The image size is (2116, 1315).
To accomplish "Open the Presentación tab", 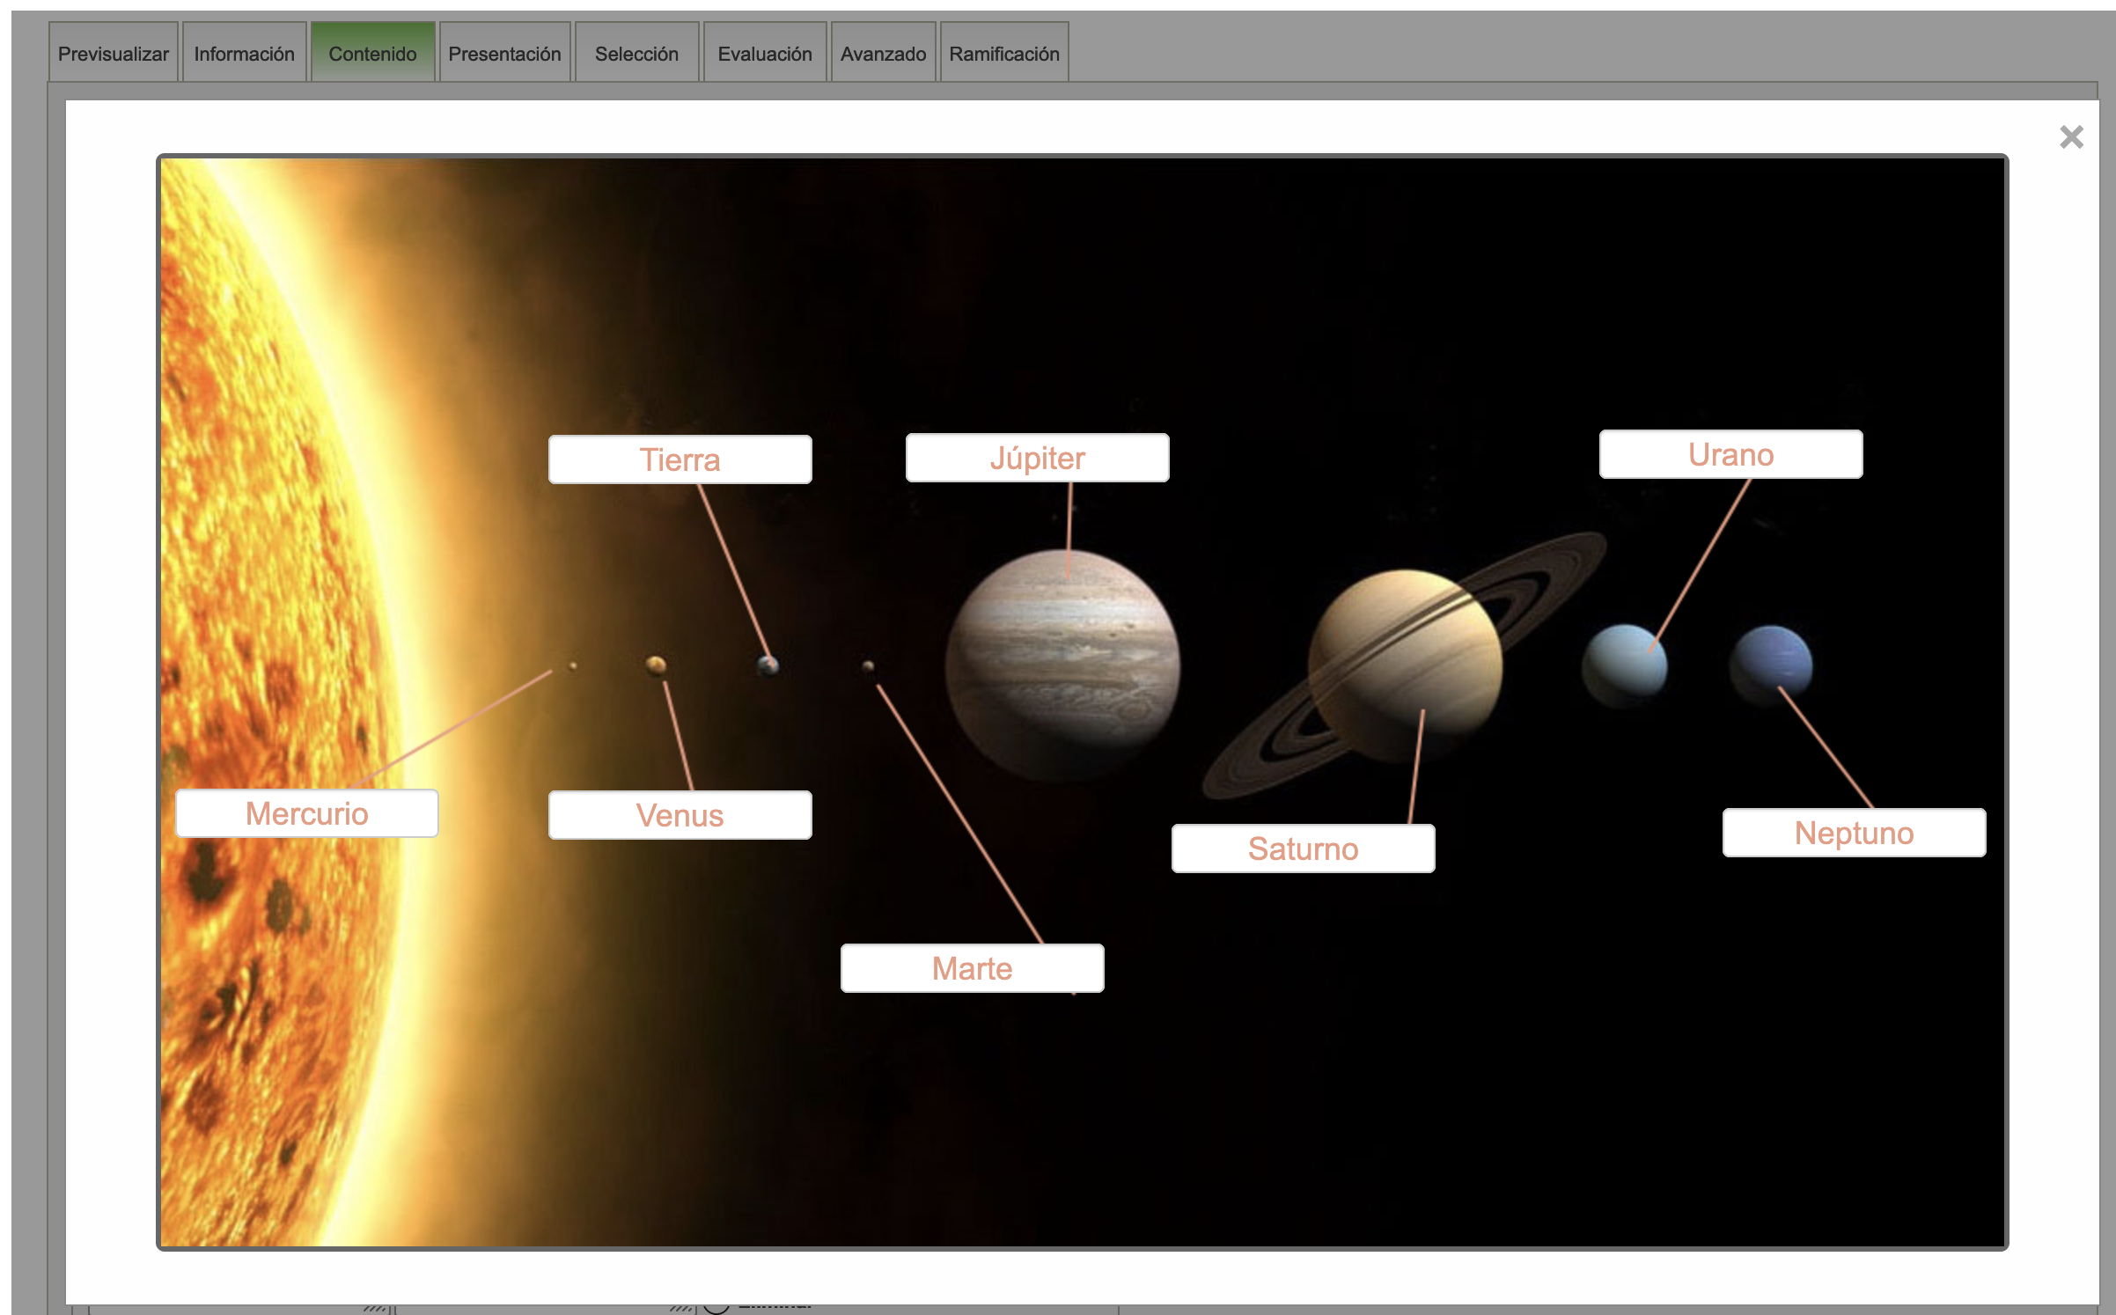I will (x=504, y=54).
